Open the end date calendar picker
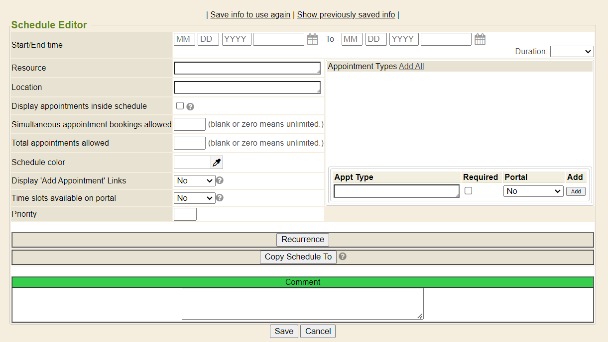 (x=480, y=39)
